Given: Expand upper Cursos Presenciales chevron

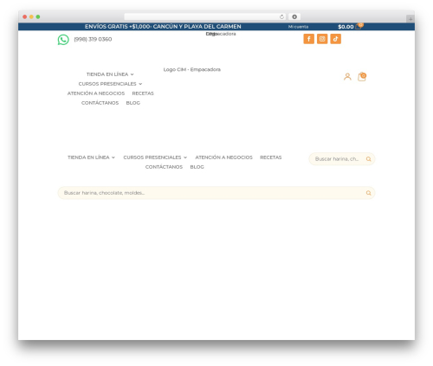Looking at the screenshot, I should 140,84.
